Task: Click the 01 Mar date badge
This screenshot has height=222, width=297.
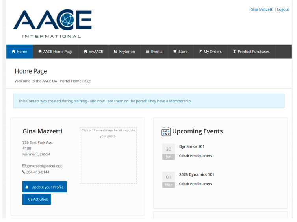Action: pyautogui.click(x=169, y=179)
